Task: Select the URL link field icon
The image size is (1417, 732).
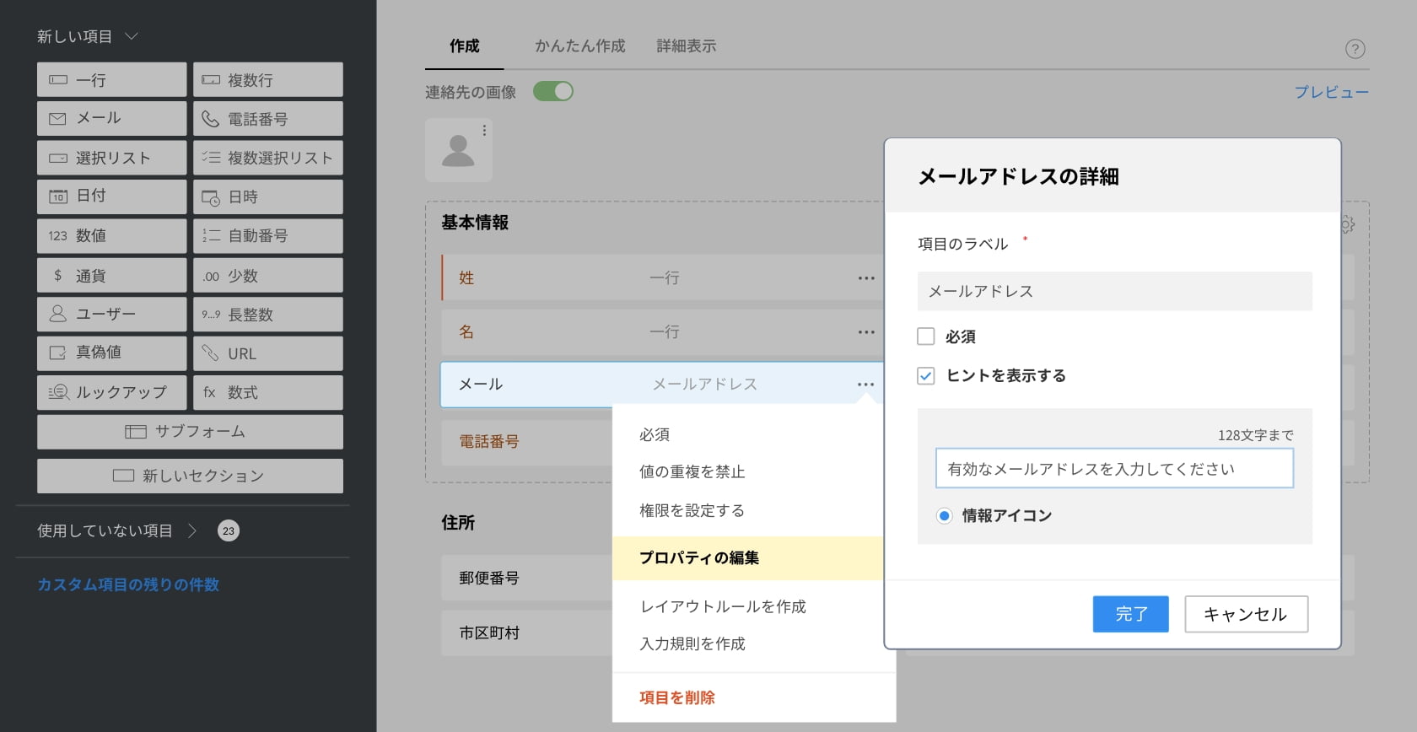Action: pos(210,353)
